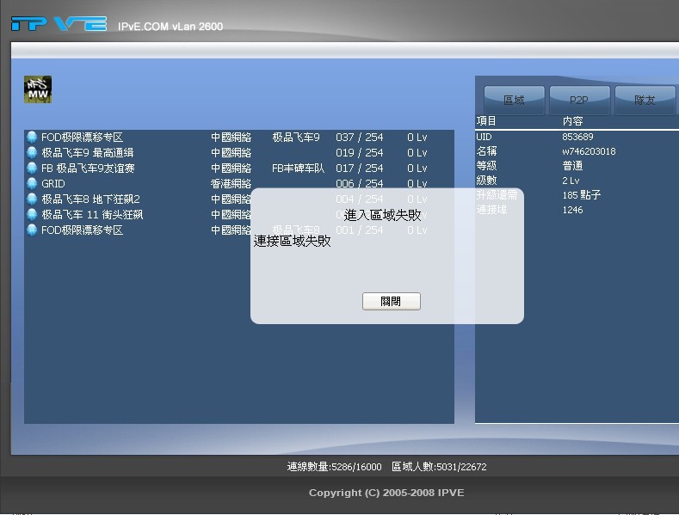Viewport: 679px width, 515px height.
Task: Click the port value 1246
Action: pos(572,210)
